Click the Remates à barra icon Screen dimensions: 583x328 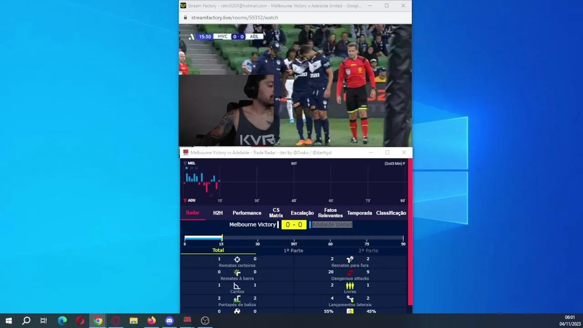click(237, 272)
